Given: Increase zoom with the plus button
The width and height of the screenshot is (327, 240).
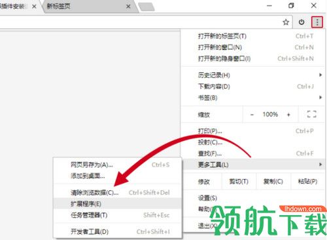Looking at the screenshot, I should [x=288, y=115].
